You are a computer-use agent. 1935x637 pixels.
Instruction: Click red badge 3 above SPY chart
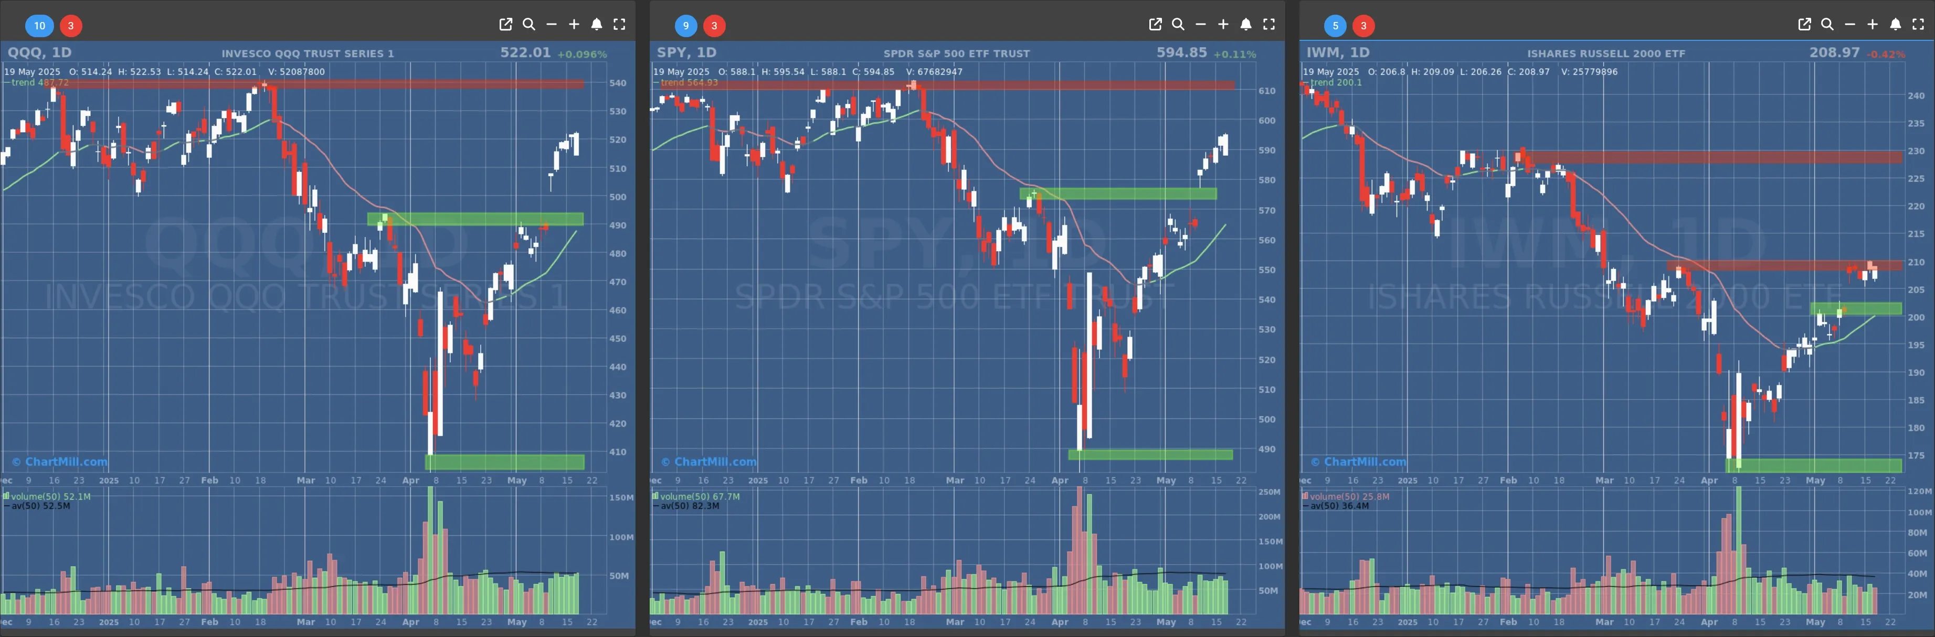714,26
